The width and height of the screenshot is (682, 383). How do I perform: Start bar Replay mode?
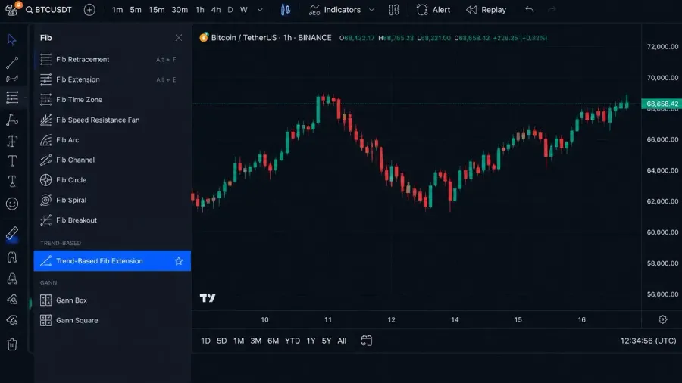pyautogui.click(x=486, y=10)
